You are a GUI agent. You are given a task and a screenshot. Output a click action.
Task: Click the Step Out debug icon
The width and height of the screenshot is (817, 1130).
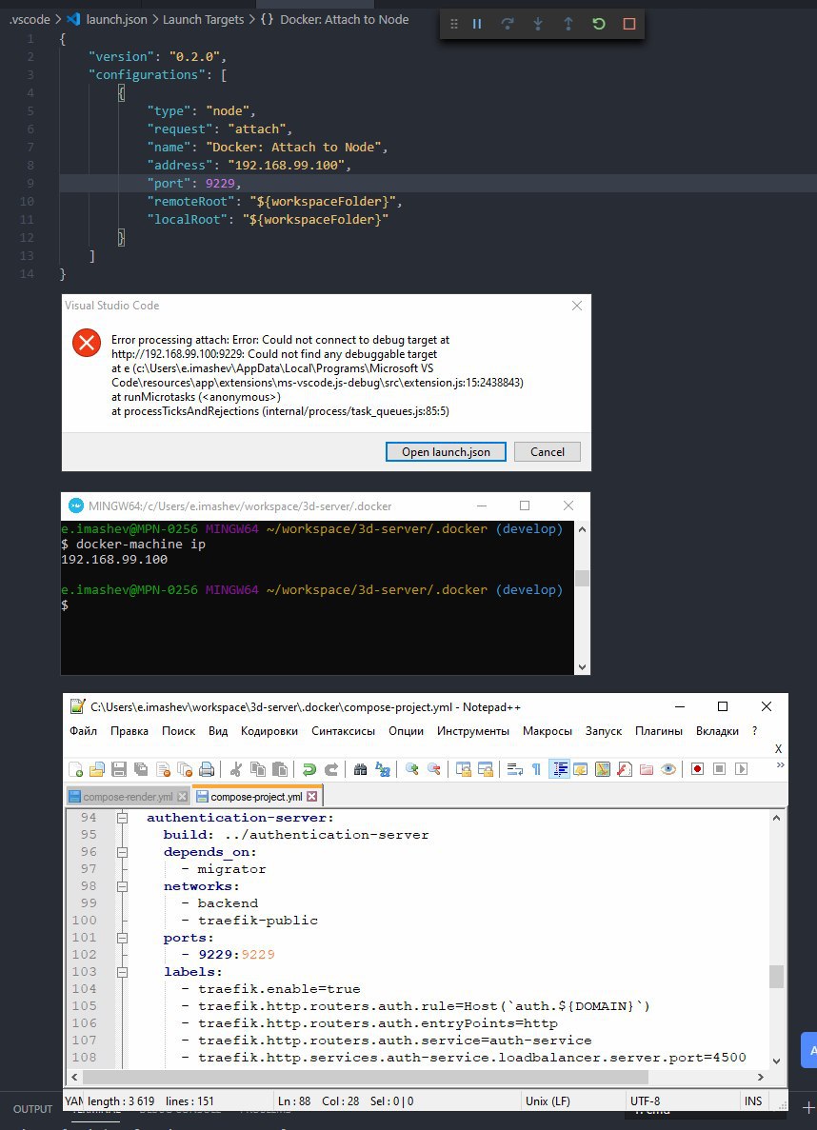click(568, 24)
